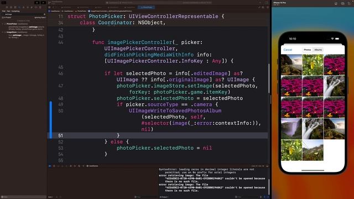Viewport: 354px width, 199px height.
Task: Collapse the PhotoPicker search result group
Action: 3,24
